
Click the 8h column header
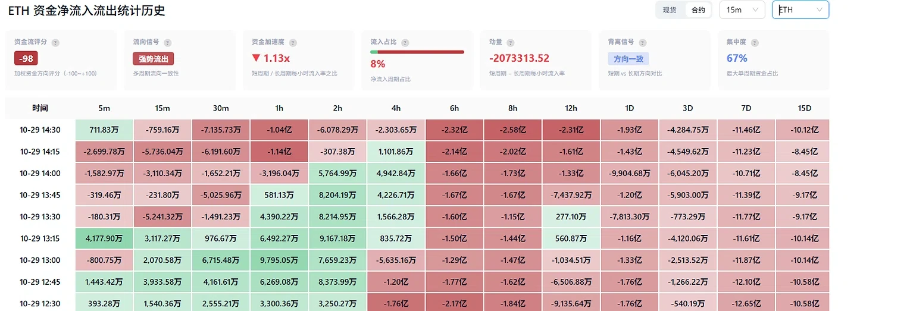pos(513,108)
